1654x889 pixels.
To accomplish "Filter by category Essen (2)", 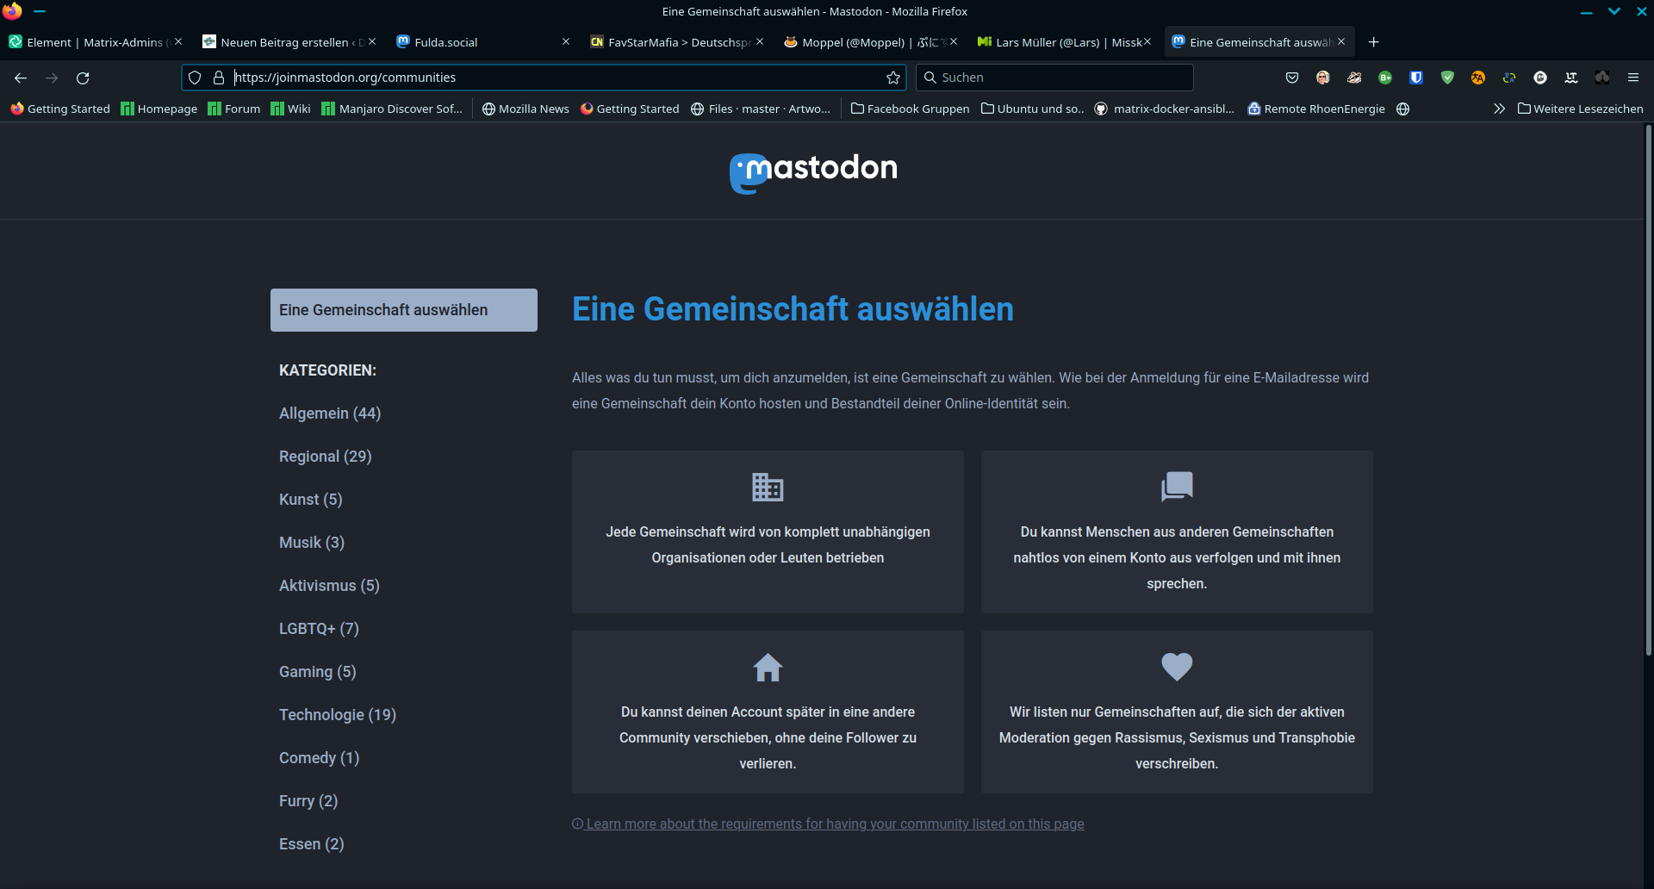I will click(312, 844).
